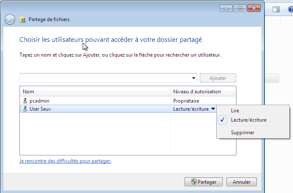Focus the user name entry field
Image resolution: width=293 pixels, height=193 pixels.
click(x=105, y=78)
